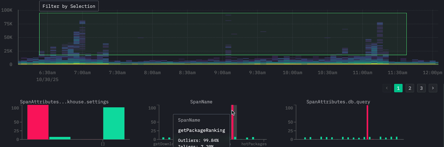The height and width of the screenshot is (147, 444).
Task: Switch to page 3 of charts
Action: tap(421, 88)
